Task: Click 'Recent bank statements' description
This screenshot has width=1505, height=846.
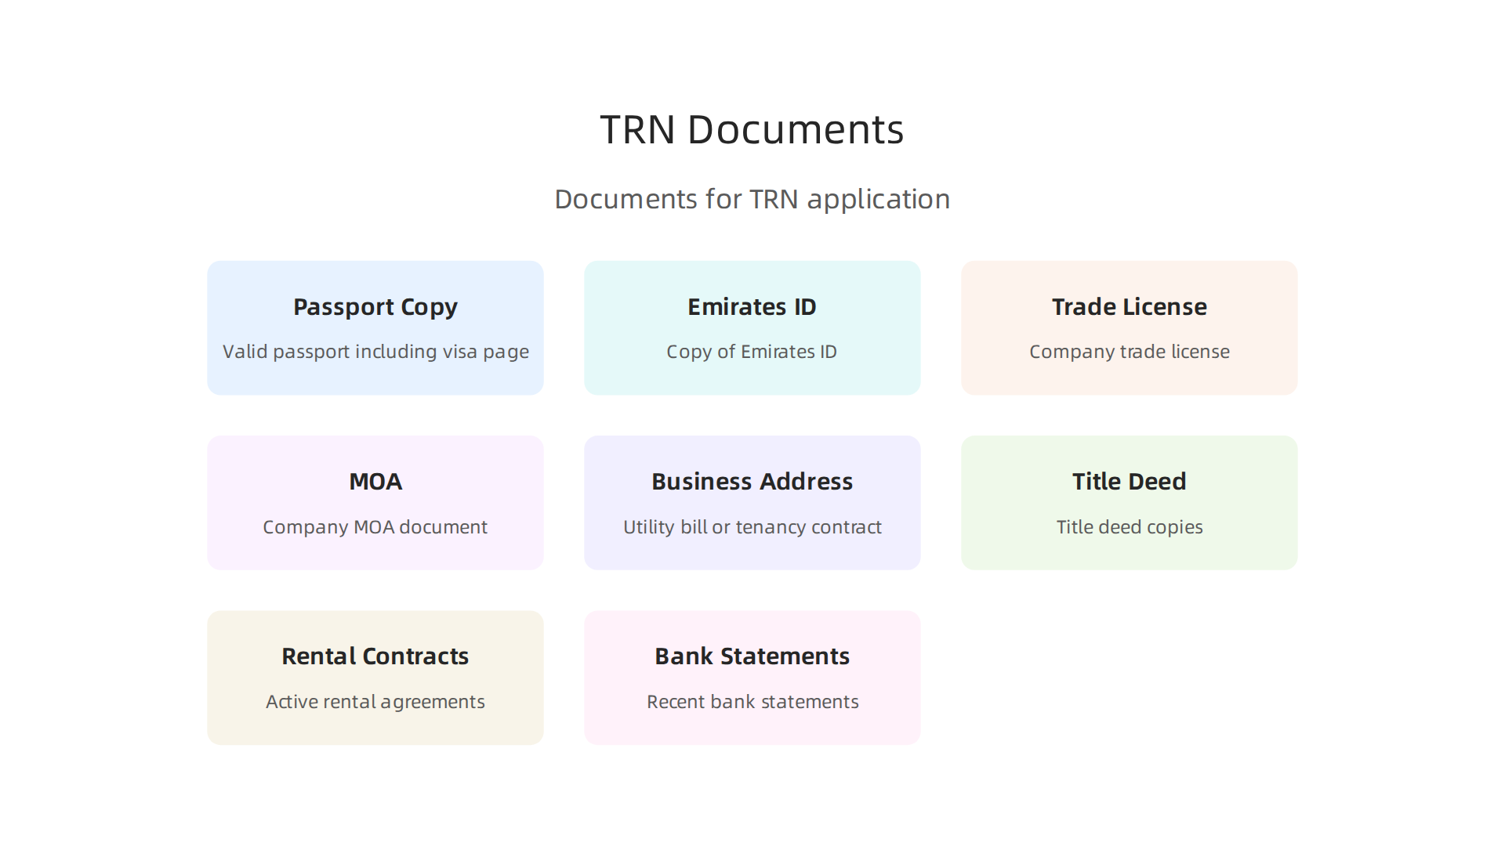Action: 752,701
